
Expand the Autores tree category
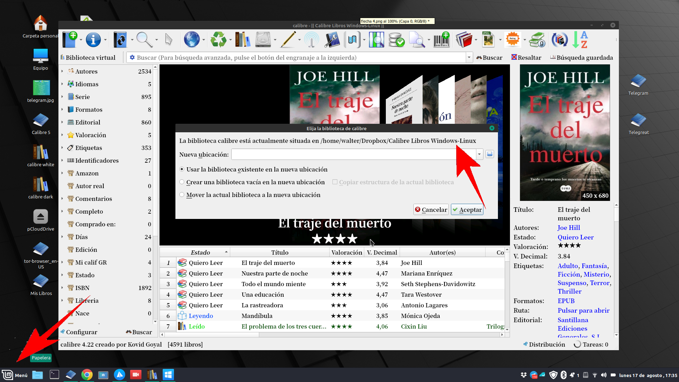tap(62, 71)
